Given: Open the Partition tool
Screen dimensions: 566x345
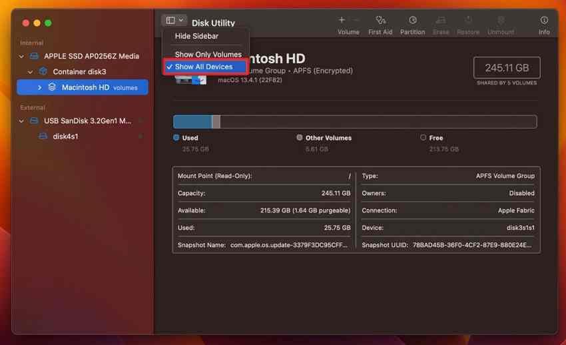Looking at the screenshot, I should pyautogui.click(x=412, y=25).
